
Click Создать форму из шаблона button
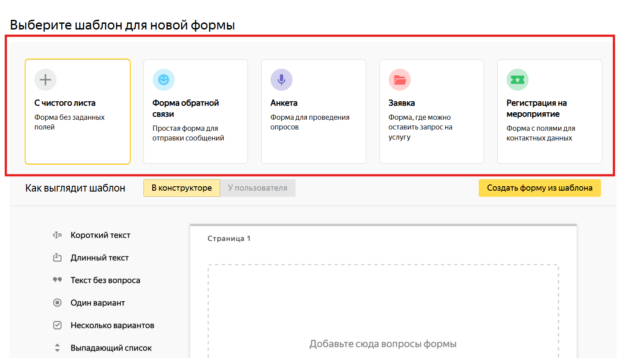tap(540, 188)
